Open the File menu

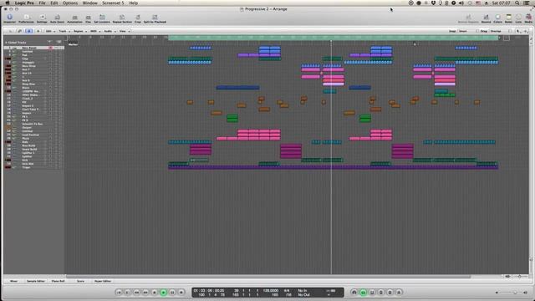(x=42, y=3)
